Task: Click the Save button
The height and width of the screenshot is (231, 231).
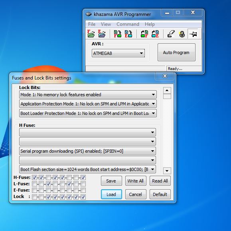Action: click(111, 181)
